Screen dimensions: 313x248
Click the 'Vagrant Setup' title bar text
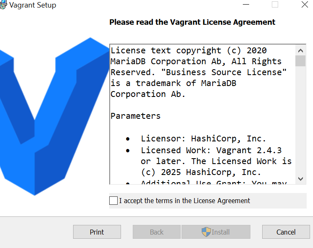pyautogui.click(x=33, y=5)
